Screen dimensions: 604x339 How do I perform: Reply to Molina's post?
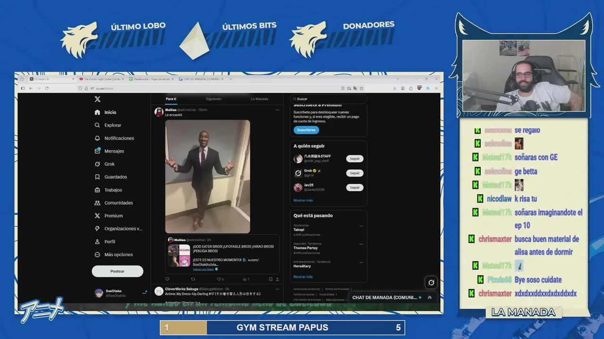(167, 279)
